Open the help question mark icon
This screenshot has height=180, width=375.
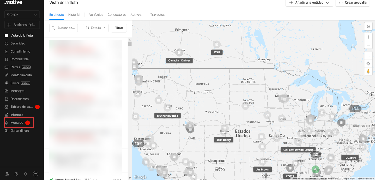16,174
